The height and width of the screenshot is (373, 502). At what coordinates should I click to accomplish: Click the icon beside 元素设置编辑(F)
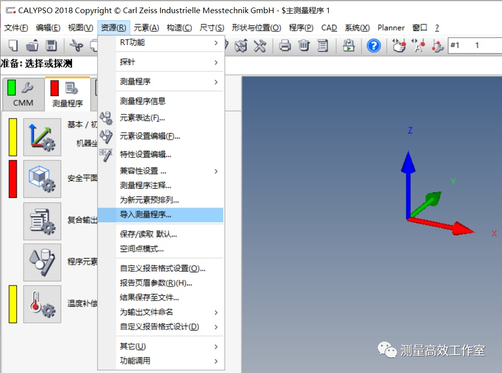pos(106,136)
